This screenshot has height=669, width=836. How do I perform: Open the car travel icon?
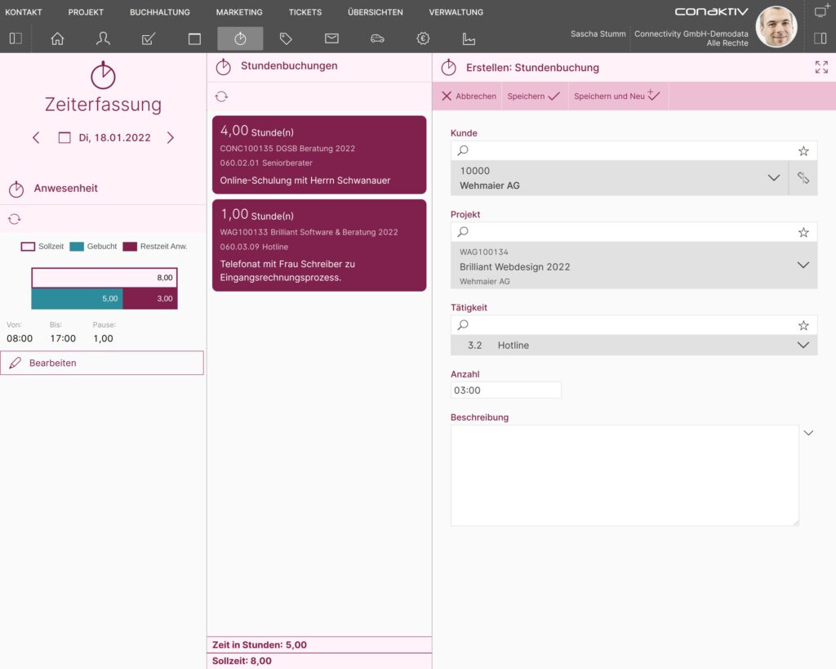(x=377, y=38)
